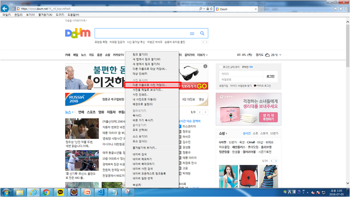Open Visual Studio Code taskbar icon
This screenshot has height=197, width=350.
point(101,192)
